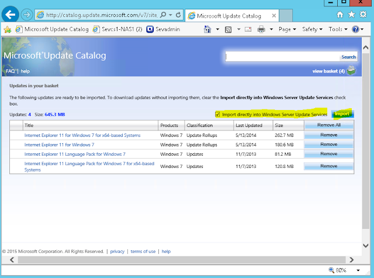This screenshot has height=278, width=374.
Task: Click the Remove All button
Action: pyautogui.click(x=328, y=125)
